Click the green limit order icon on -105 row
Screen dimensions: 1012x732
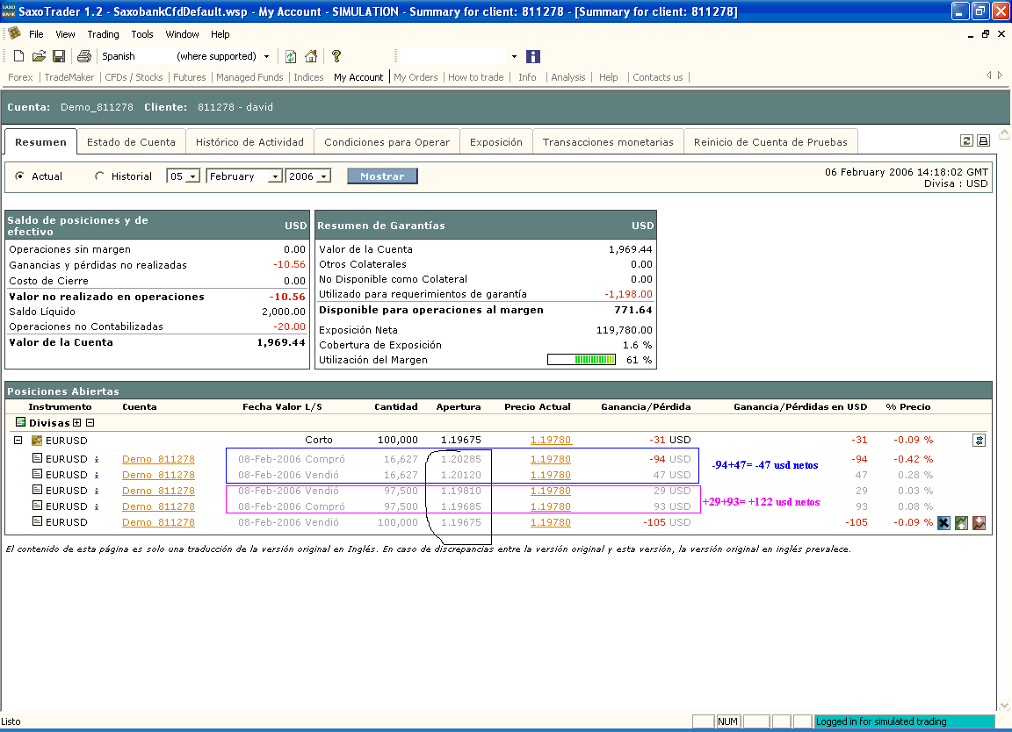(962, 522)
